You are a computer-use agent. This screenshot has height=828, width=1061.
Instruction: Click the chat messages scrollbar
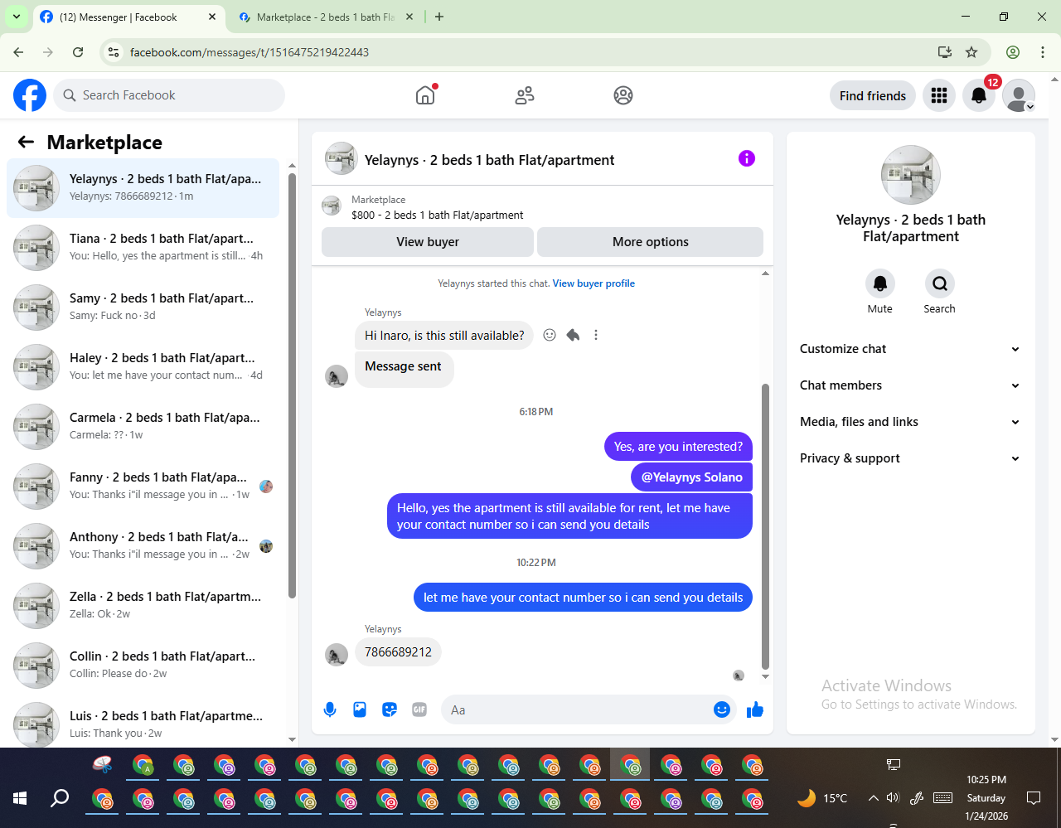point(765,526)
